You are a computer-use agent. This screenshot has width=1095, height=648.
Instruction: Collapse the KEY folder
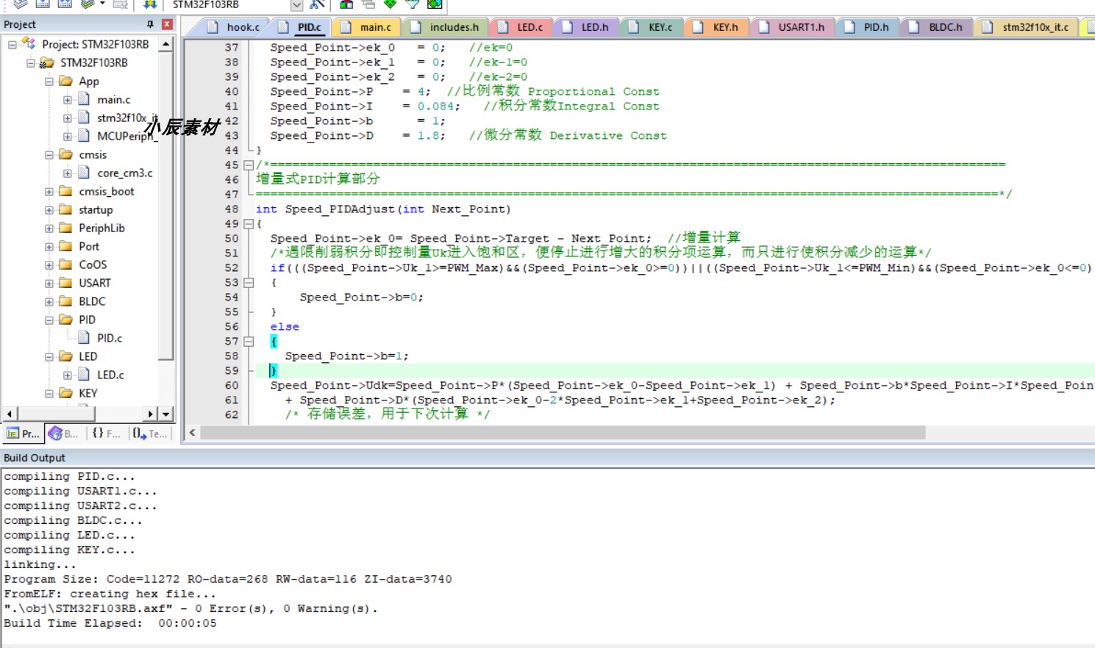49,394
